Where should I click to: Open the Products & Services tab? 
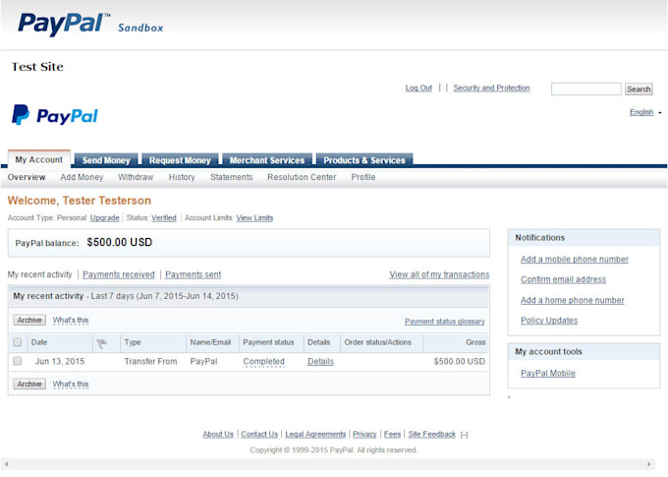click(x=364, y=160)
